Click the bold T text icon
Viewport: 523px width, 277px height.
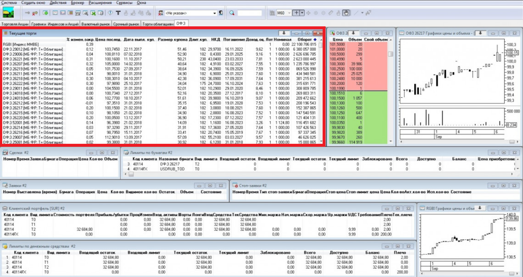point(118,13)
